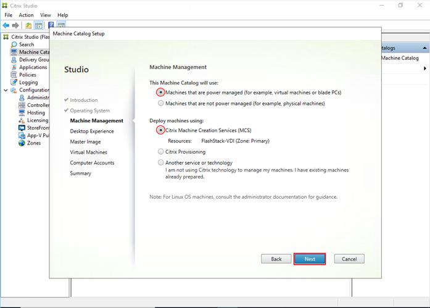Select Hosting in the tree

tap(36, 112)
